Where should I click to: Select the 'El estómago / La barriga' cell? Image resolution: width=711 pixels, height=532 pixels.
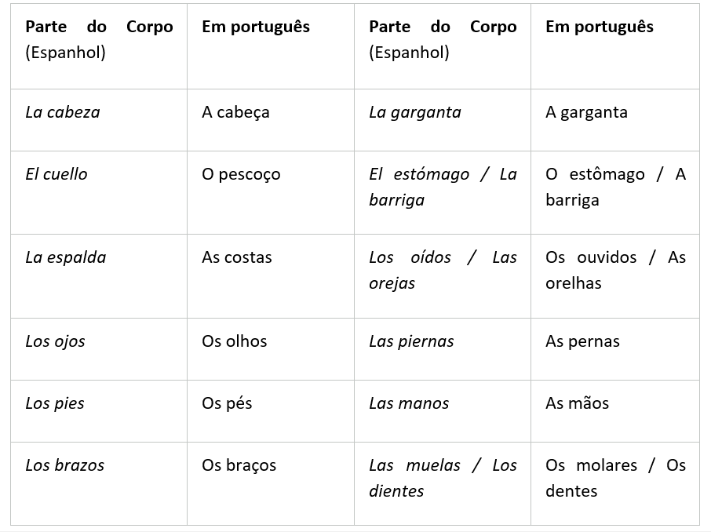pyautogui.click(x=443, y=193)
